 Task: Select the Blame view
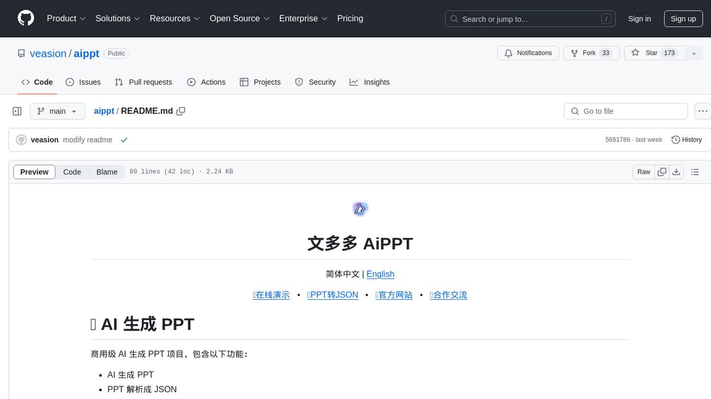tap(107, 172)
